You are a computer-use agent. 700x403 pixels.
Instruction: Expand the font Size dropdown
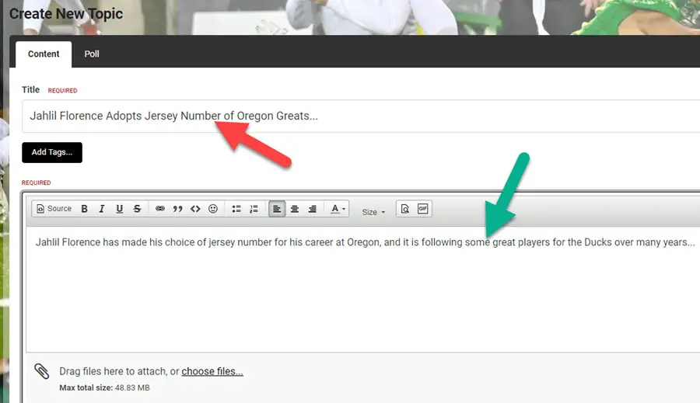[x=373, y=212]
